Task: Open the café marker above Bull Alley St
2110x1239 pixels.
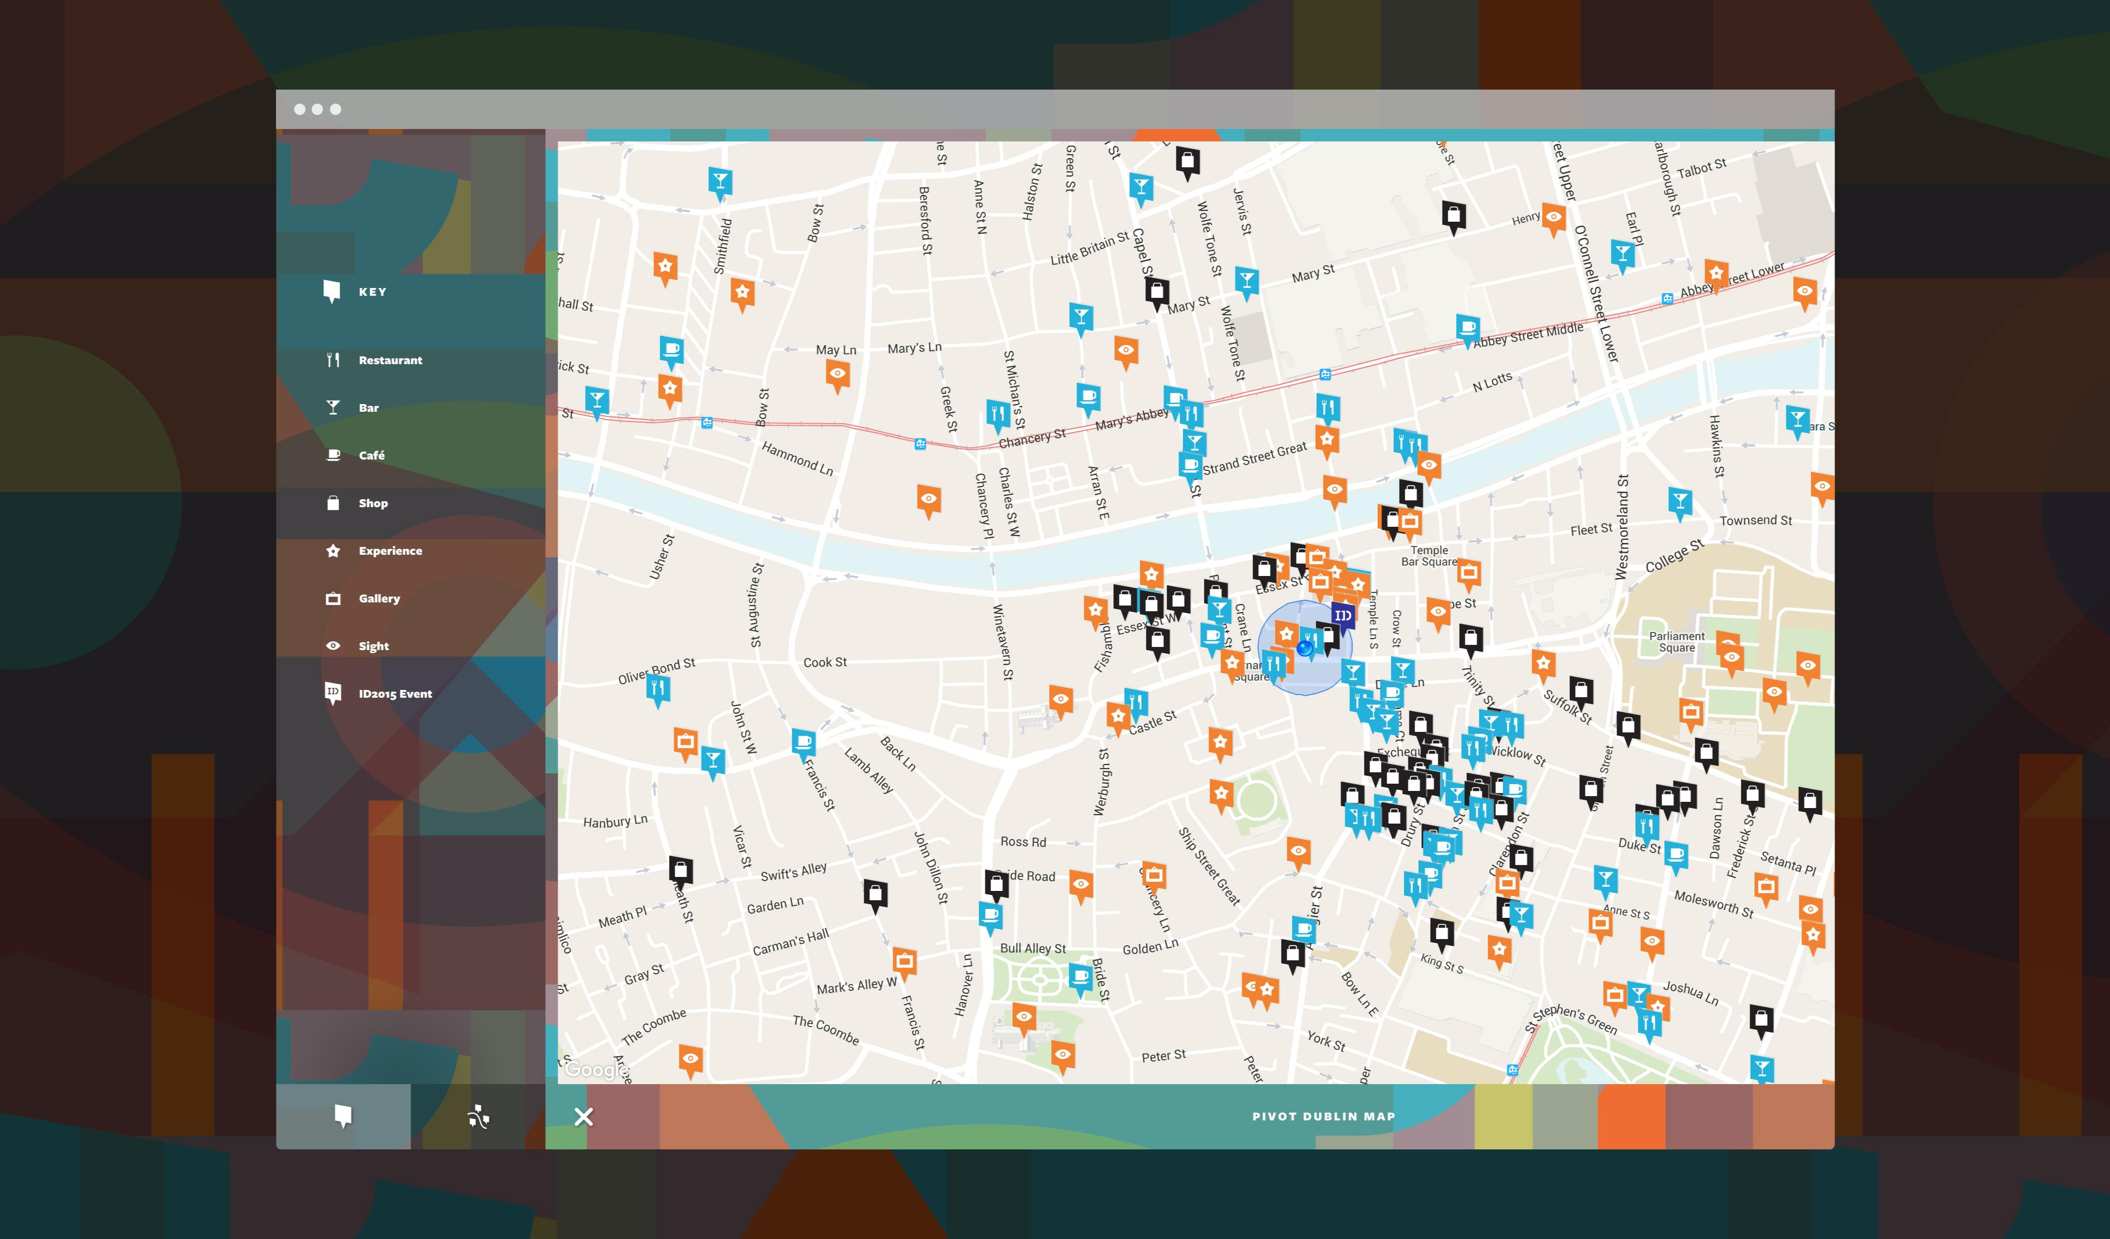Action: coord(991,917)
